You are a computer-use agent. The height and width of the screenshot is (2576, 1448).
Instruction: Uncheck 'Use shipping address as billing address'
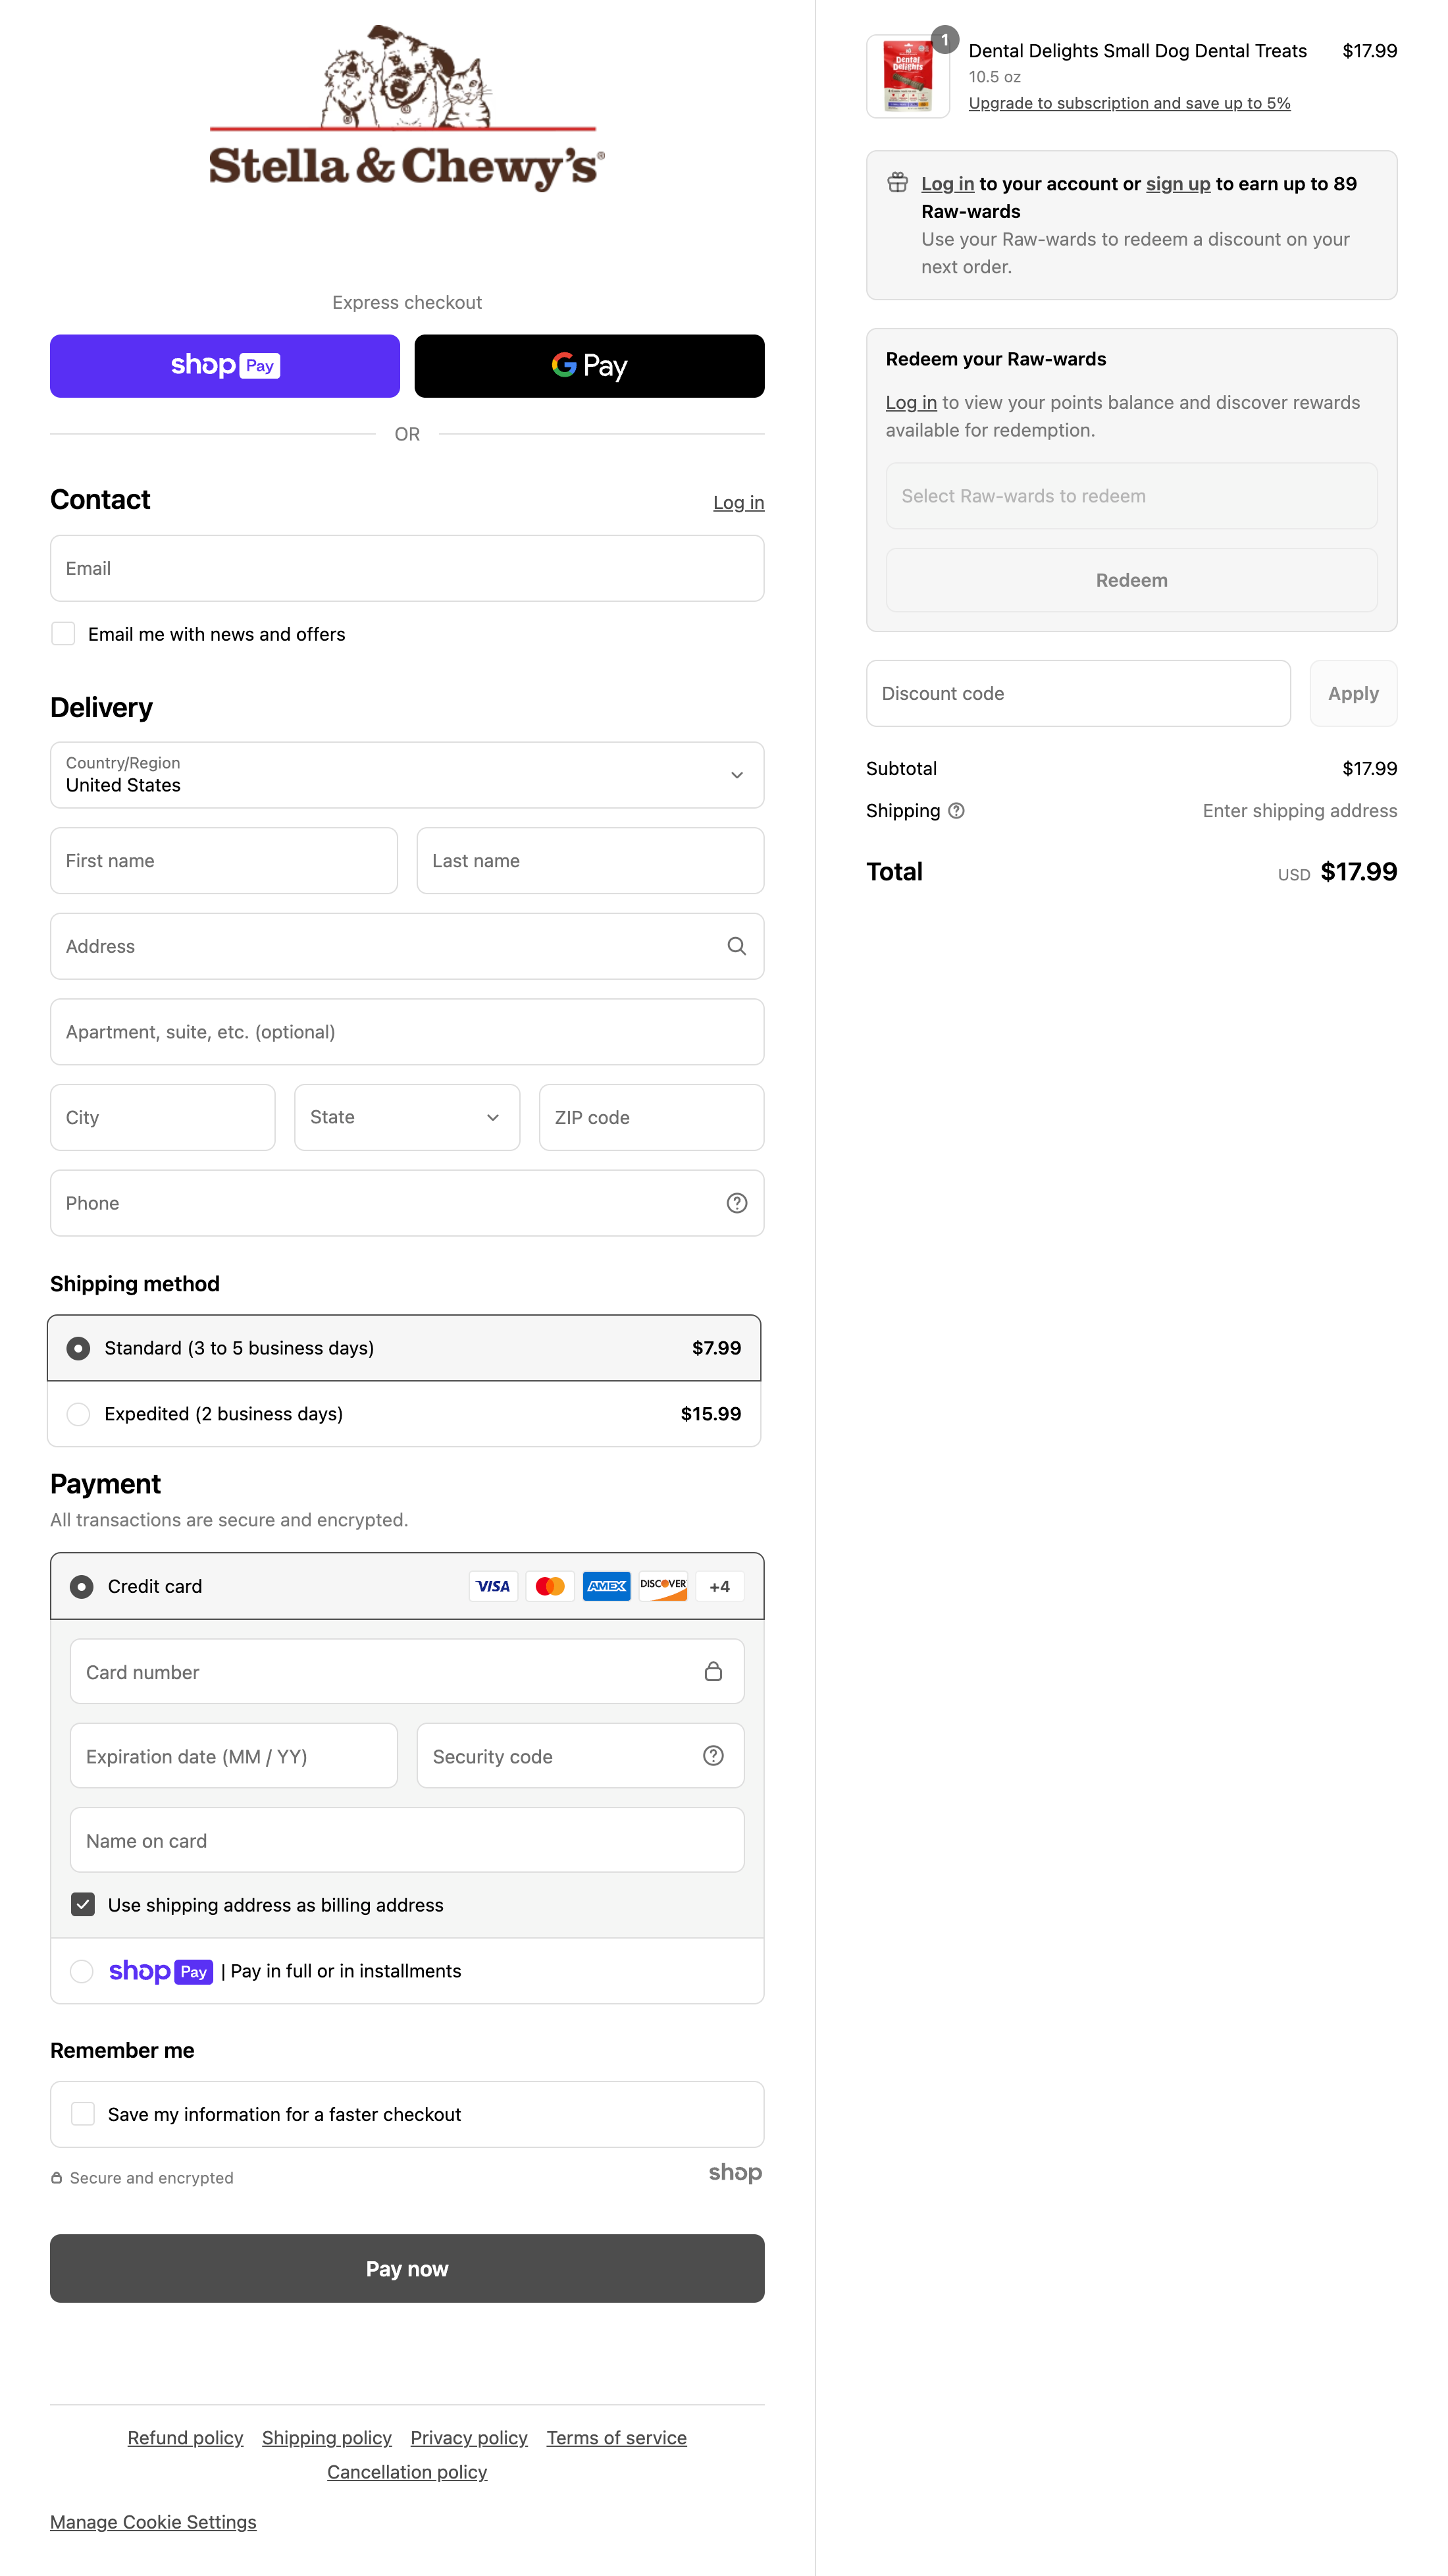click(84, 1904)
